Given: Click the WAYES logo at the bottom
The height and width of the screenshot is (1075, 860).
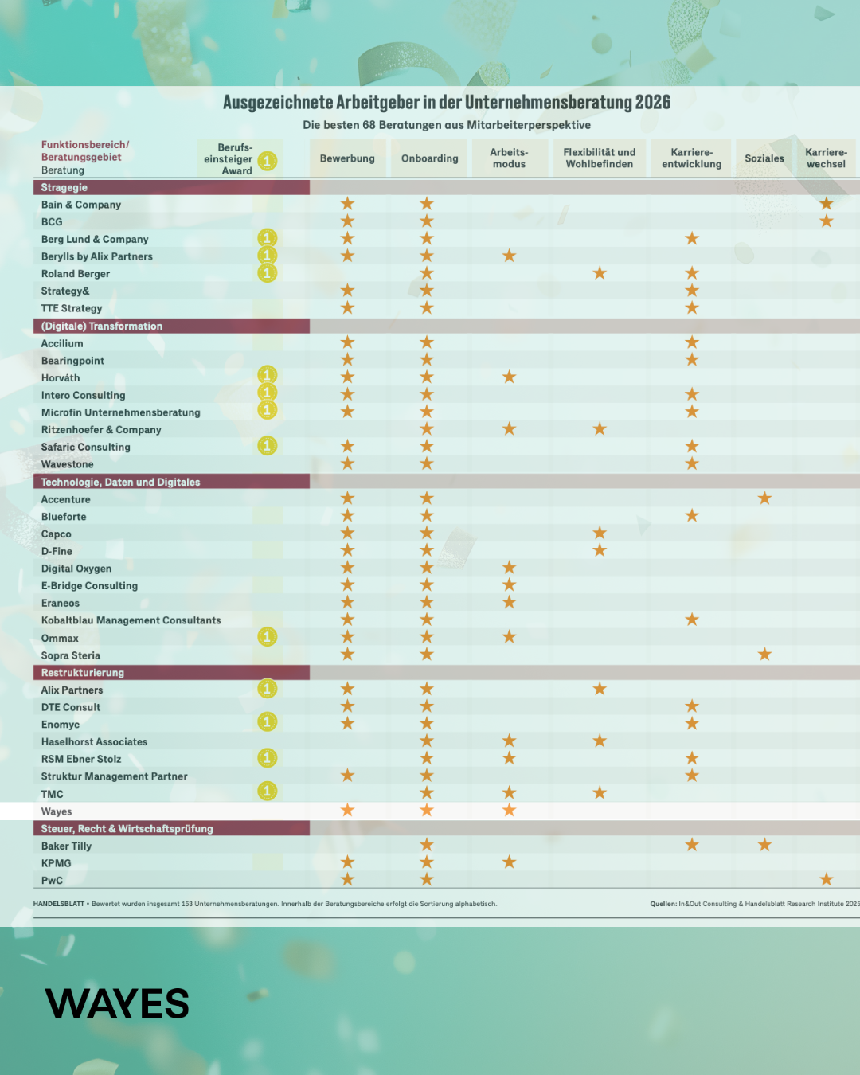Looking at the screenshot, I should [x=117, y=1004].
